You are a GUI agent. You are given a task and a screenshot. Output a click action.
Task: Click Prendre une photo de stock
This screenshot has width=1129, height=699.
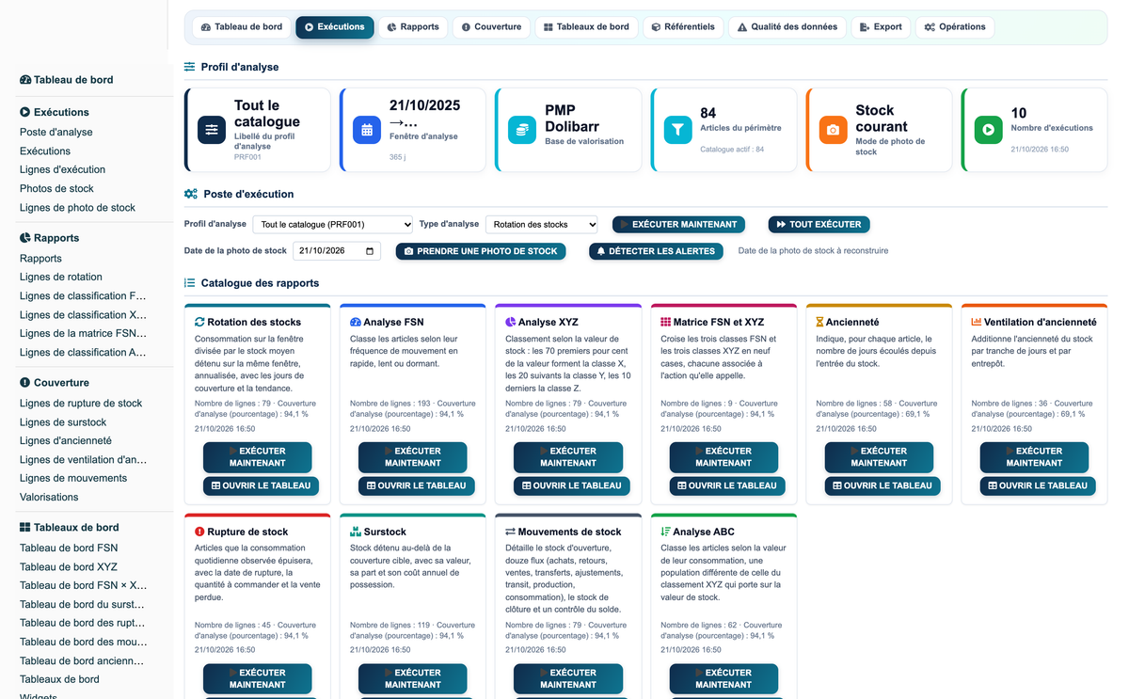[481, 251]
